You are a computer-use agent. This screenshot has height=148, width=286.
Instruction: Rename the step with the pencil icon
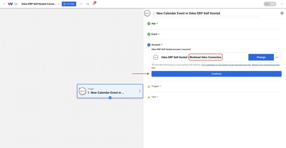[154, 13]
